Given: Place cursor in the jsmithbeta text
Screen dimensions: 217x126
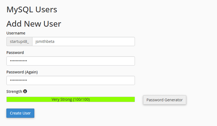Looking at the screenshot, I should click(45, 42).
